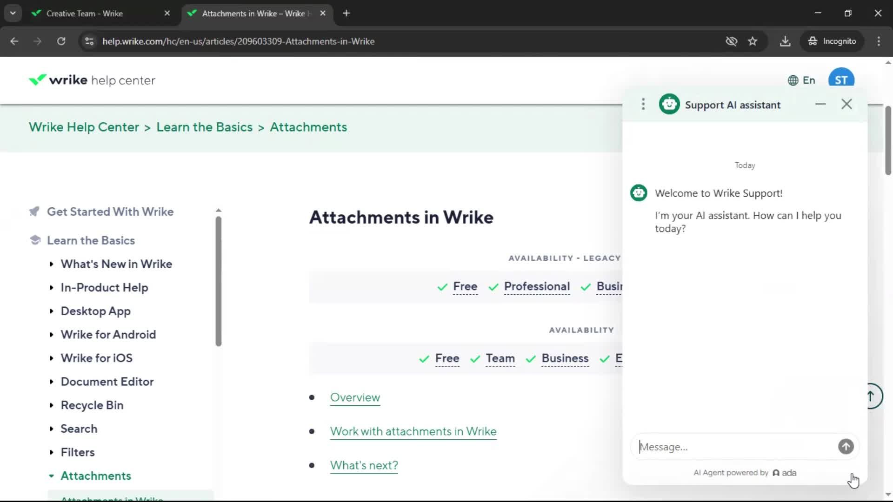Close the Creative Team - Wrike tab
The height and width of the screenshot is (502, 893).
pyautogui.click(x=167, y=13)
